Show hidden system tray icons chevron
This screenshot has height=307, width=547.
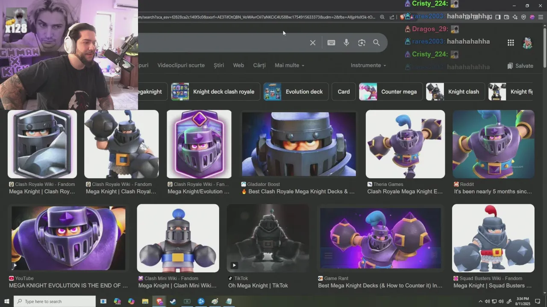pyautogui.click(x=480, y=301)
